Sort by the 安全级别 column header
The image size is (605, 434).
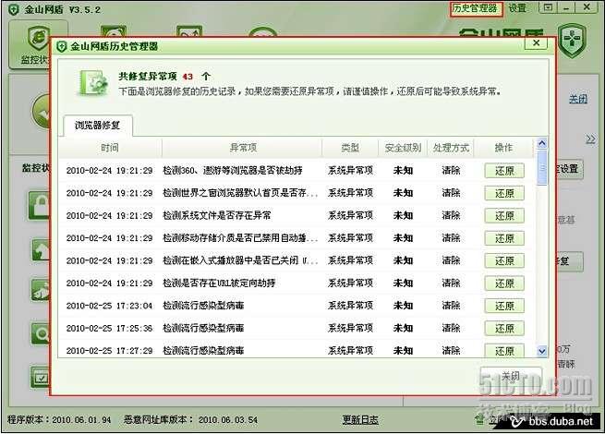(403, 148)
